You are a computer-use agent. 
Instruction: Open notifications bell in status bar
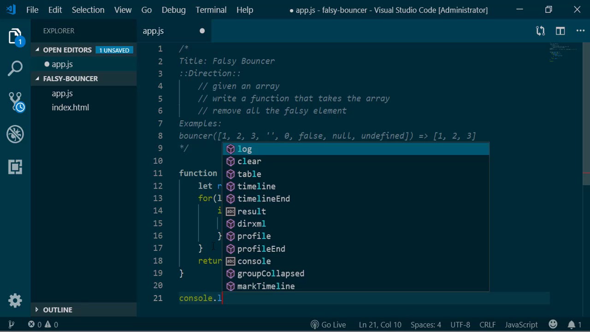coord(574,325)
